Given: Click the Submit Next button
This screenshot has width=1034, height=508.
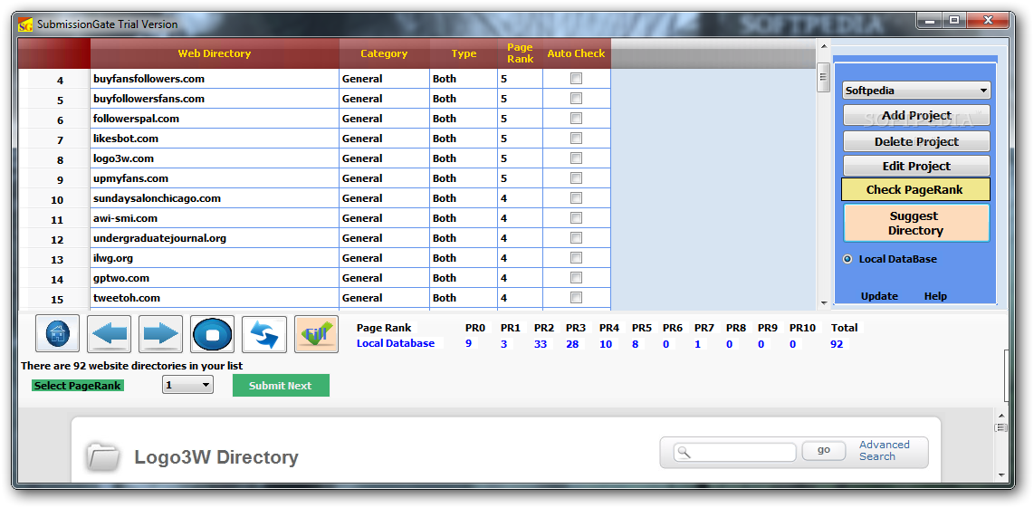Looking at the screenshot, I should [x=281, y=385].
